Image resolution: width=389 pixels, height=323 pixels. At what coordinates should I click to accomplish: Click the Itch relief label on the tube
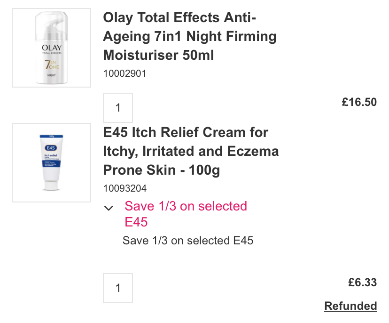[51, 155]
